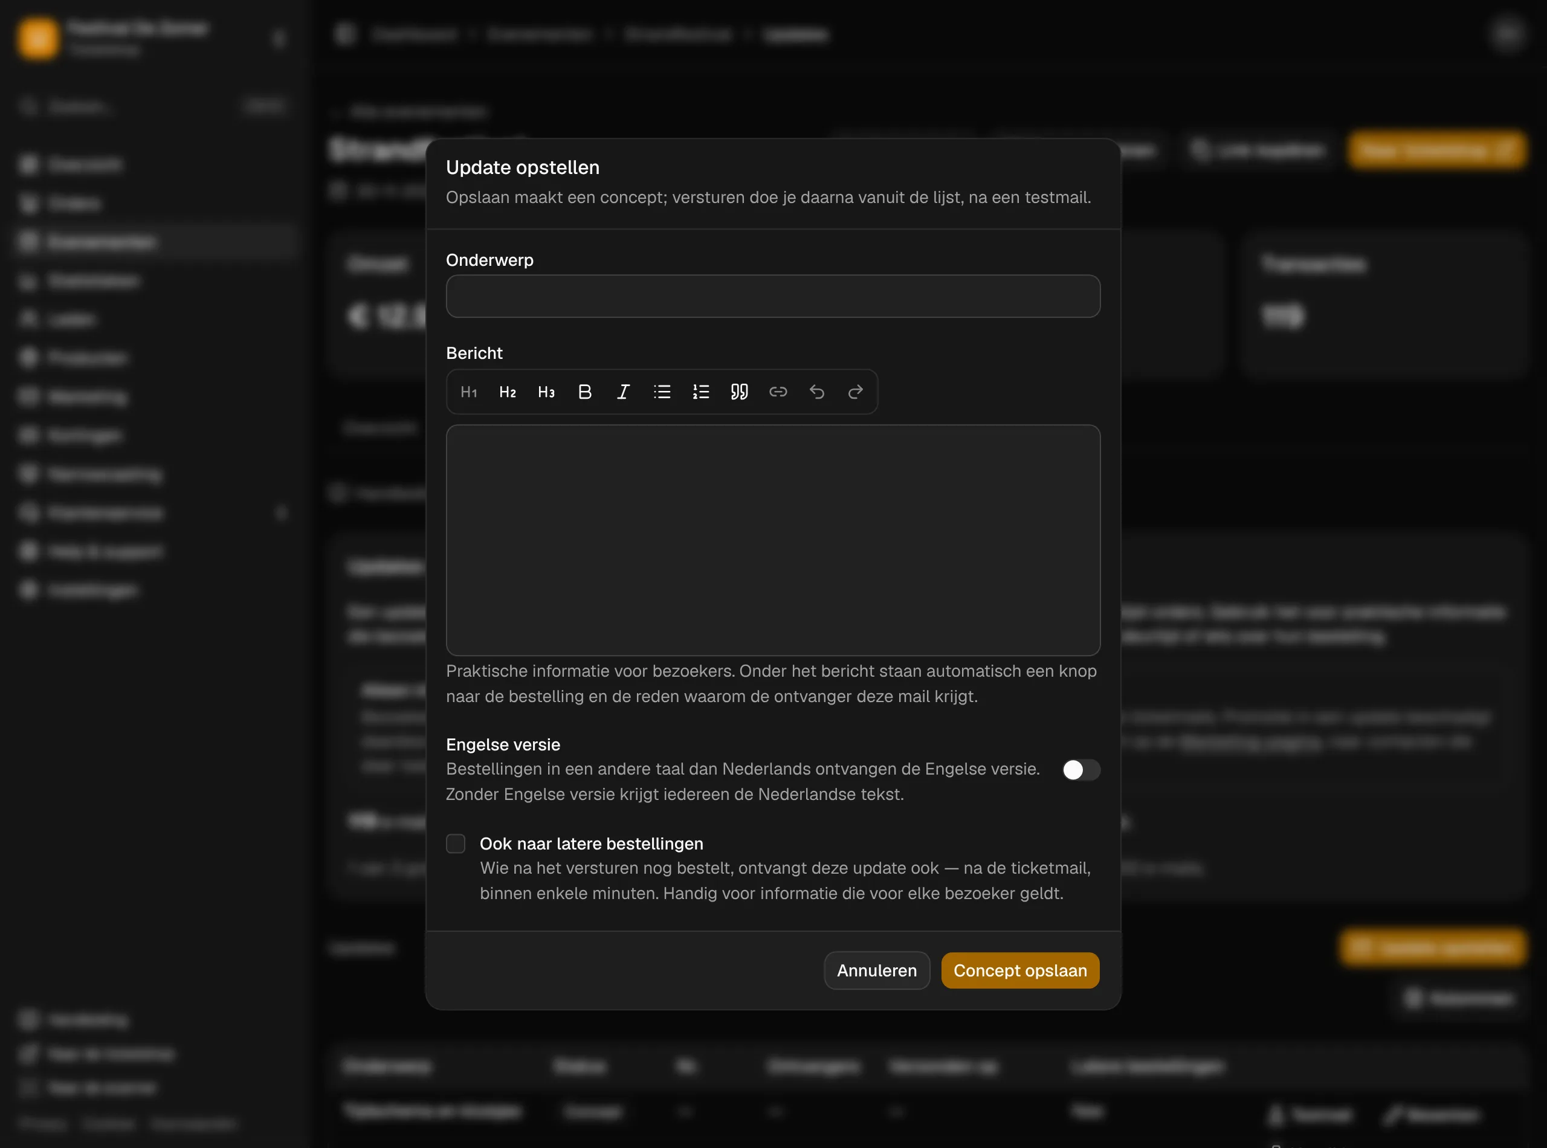Click the 'Update opstellen' dialog title

pos(523,167)
